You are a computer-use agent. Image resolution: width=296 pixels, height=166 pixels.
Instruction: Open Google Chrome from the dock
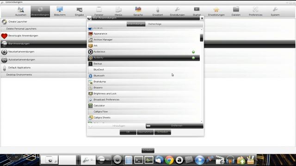[169, 160]
